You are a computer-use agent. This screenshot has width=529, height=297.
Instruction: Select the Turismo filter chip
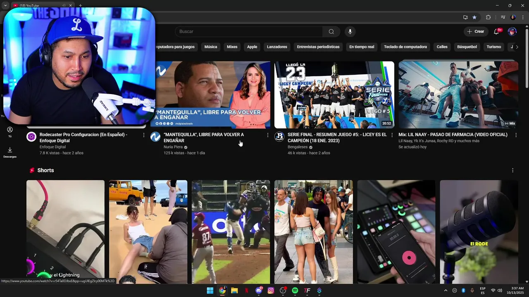pyautogui.click(x=494, y=47)
